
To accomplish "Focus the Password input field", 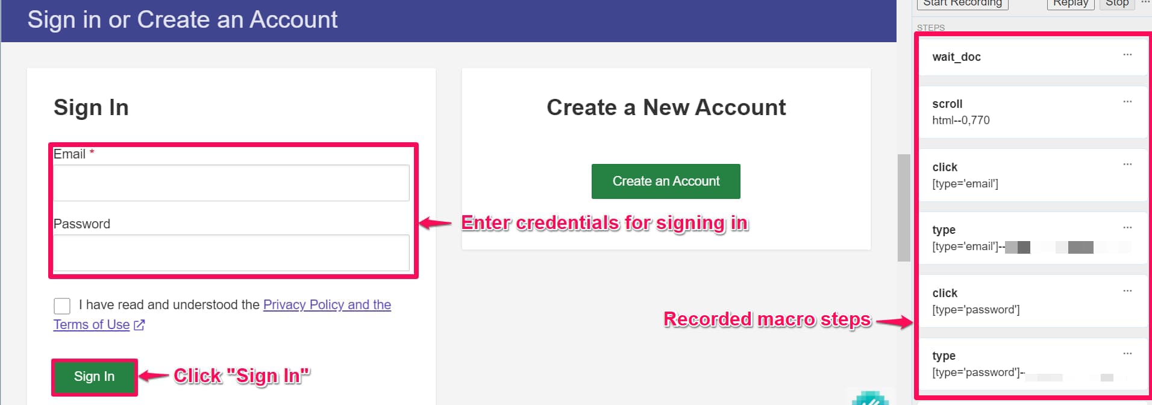I will click(x=231, y=253).
